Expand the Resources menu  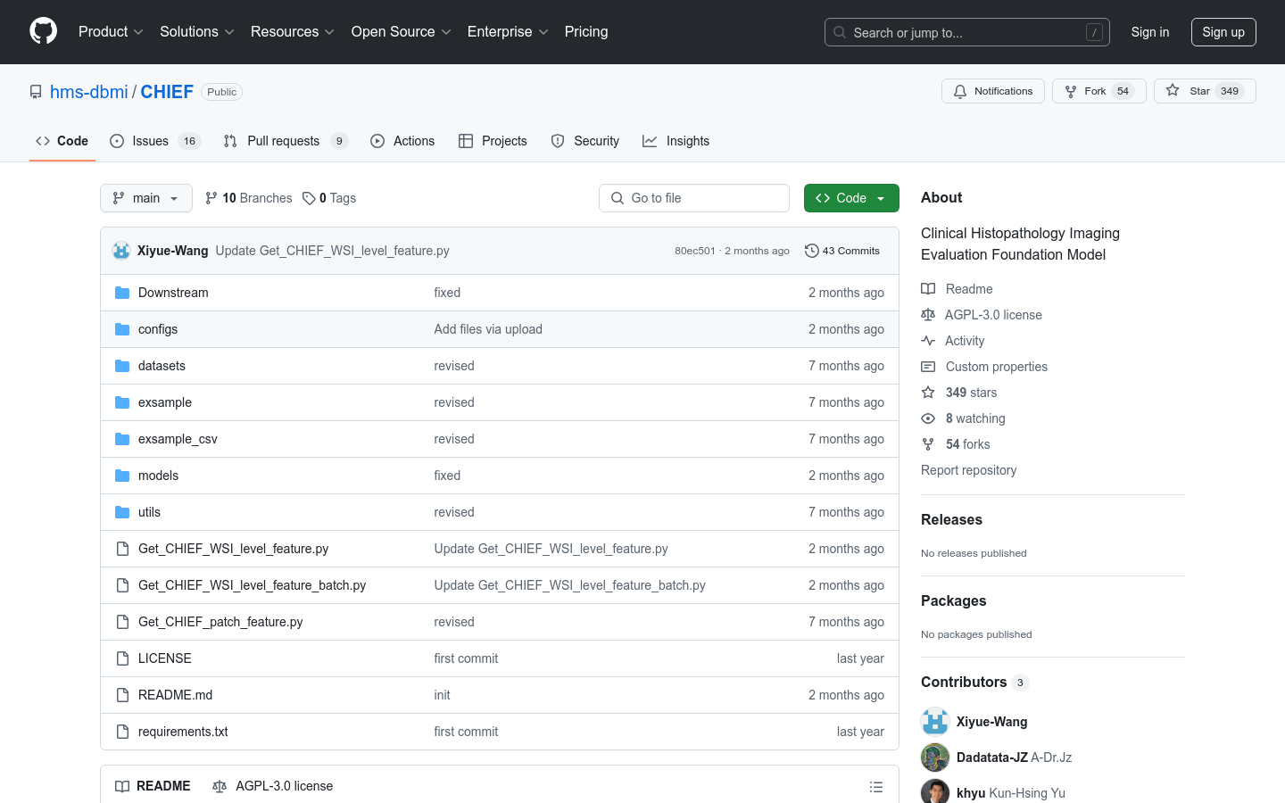293,31
